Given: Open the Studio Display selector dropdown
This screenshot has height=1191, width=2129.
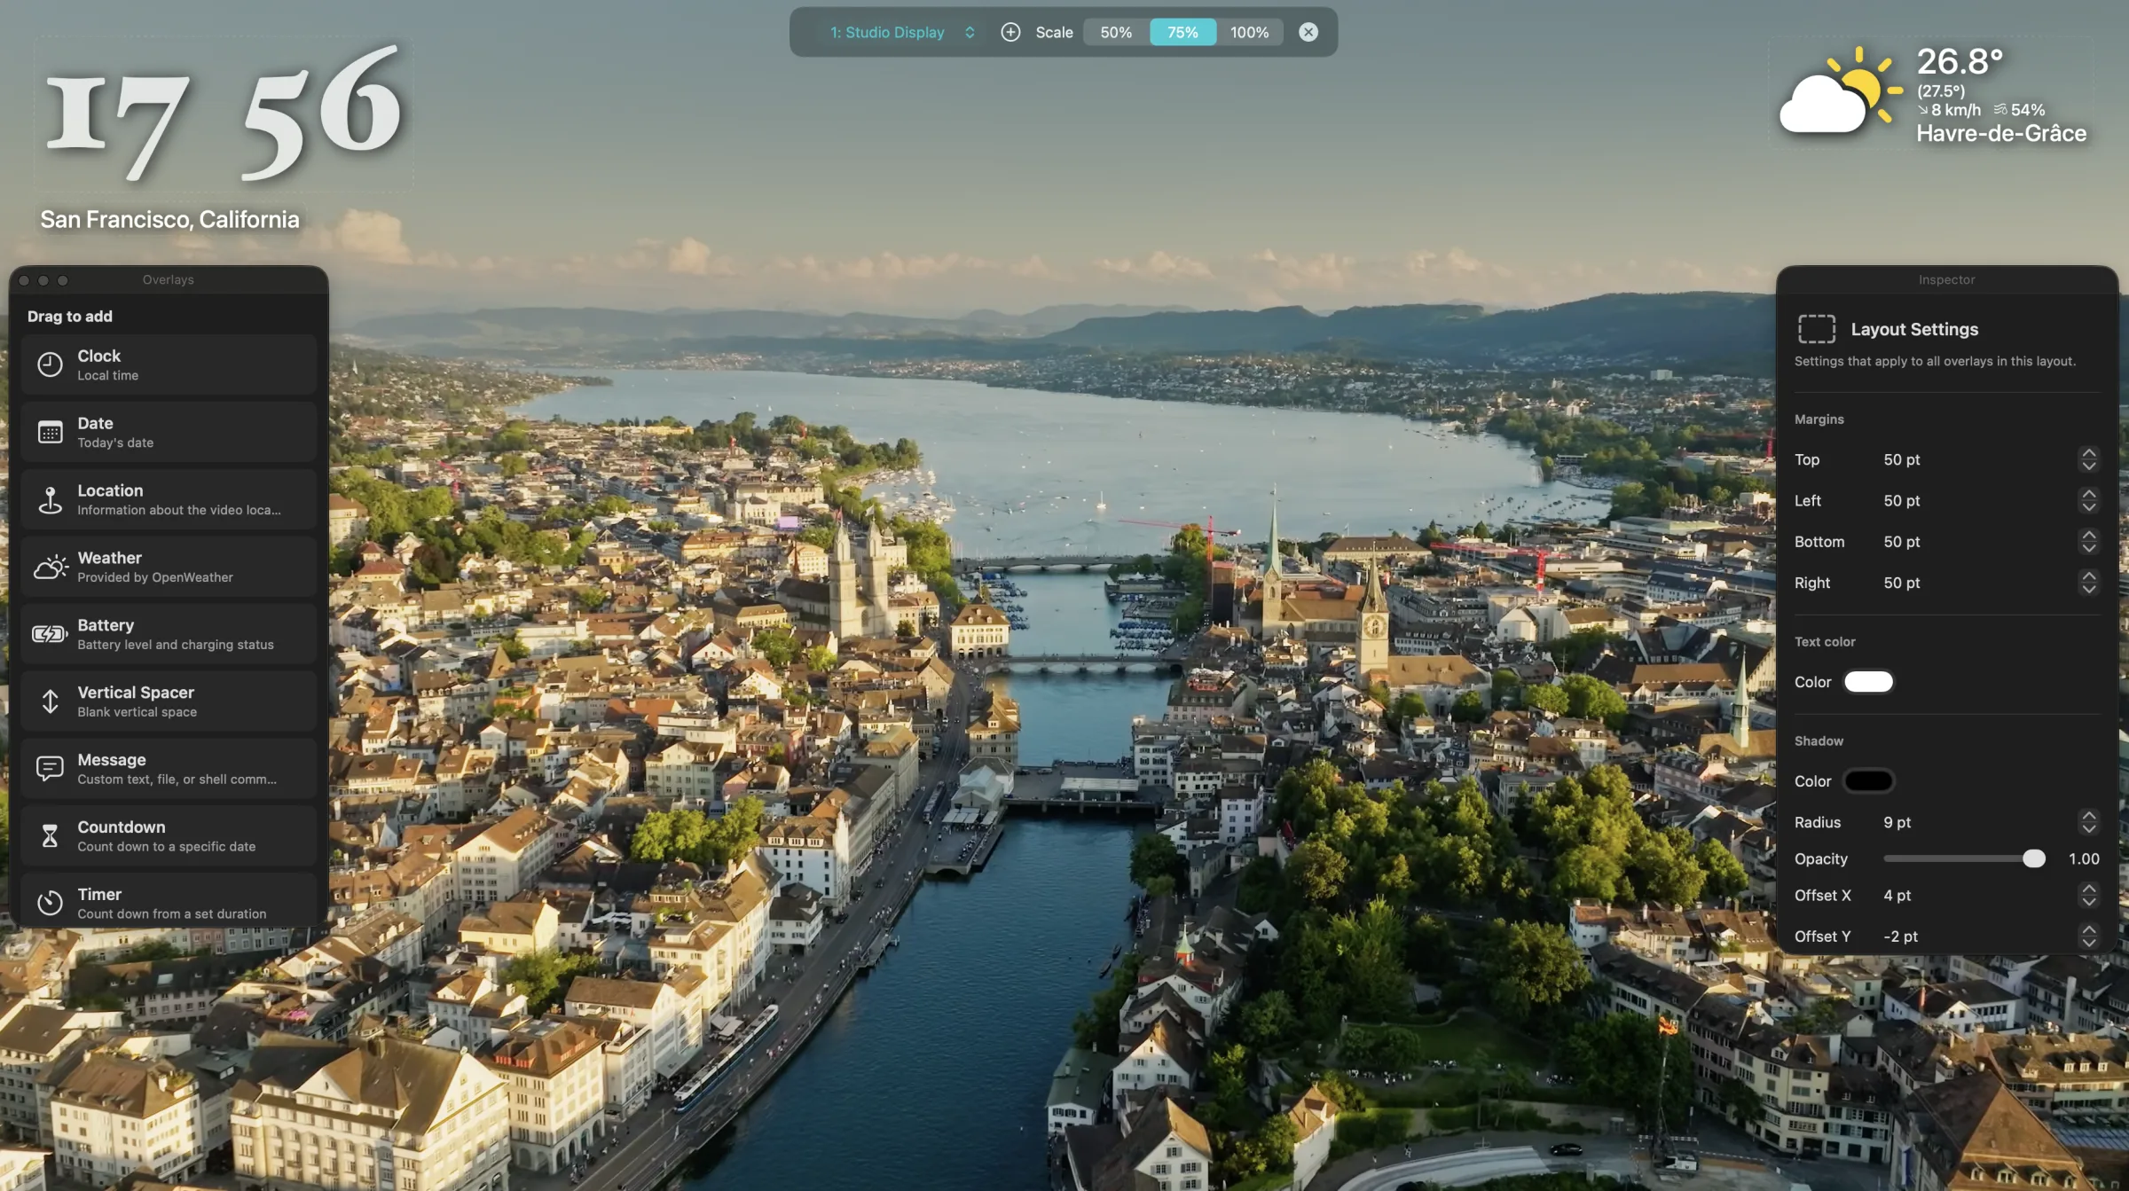Looking at the screenshot, I should [902, 32].
